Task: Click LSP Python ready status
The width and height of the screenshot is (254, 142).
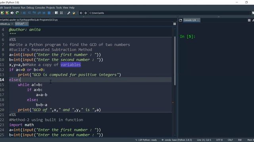Action: (146, 140)
